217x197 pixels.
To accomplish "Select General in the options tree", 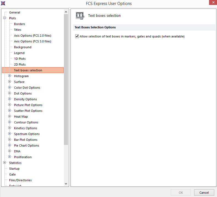I will (15, 12).
